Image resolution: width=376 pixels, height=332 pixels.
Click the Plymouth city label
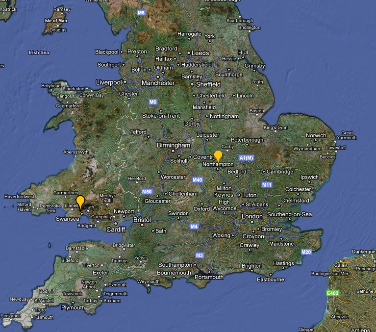[73, 307]
